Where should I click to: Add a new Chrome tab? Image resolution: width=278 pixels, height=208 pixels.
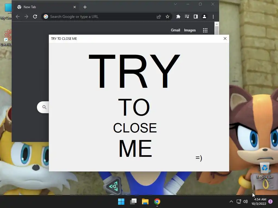(85, 7)
